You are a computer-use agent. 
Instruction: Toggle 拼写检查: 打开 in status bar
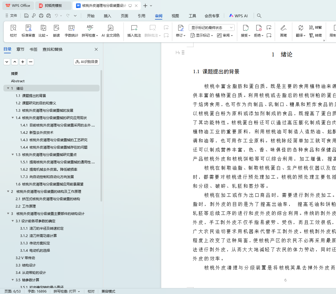click(x=67, y=291)
